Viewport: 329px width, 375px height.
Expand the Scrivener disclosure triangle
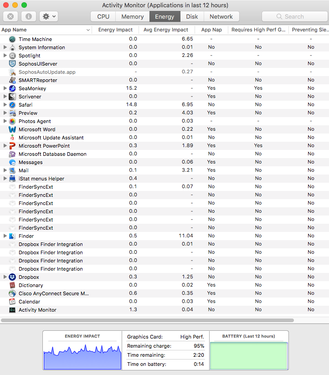5,97
